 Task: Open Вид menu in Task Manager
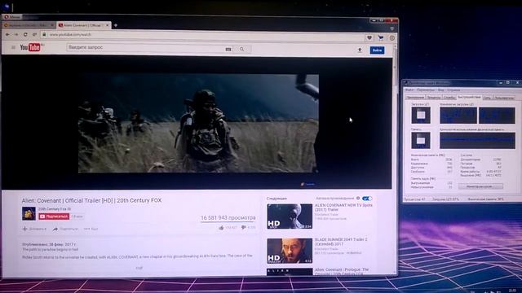point(440,90)
